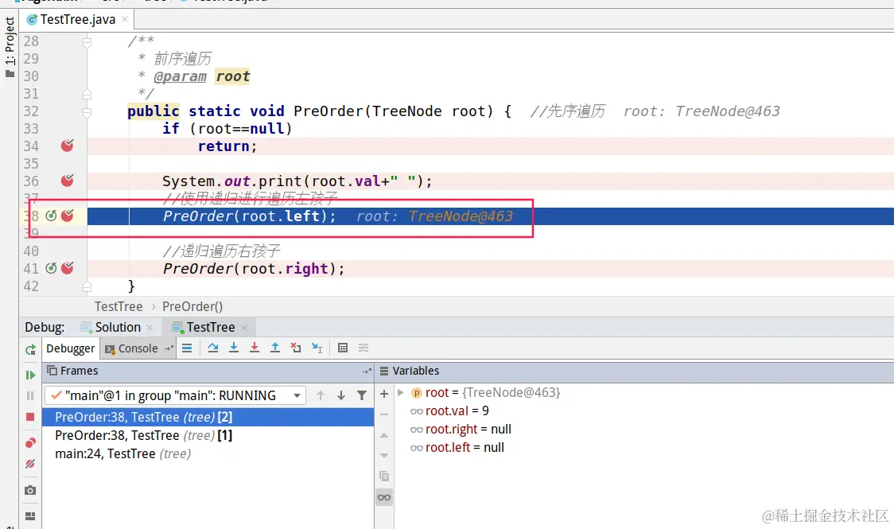The height and width of the screenshot is (529, 894).
Task: Click the Console tab's pin arrow icon
Action: coord(168,348)
